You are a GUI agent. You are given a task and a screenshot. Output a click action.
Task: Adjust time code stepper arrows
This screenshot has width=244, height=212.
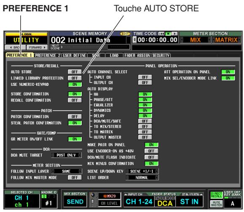coord(134,40)
